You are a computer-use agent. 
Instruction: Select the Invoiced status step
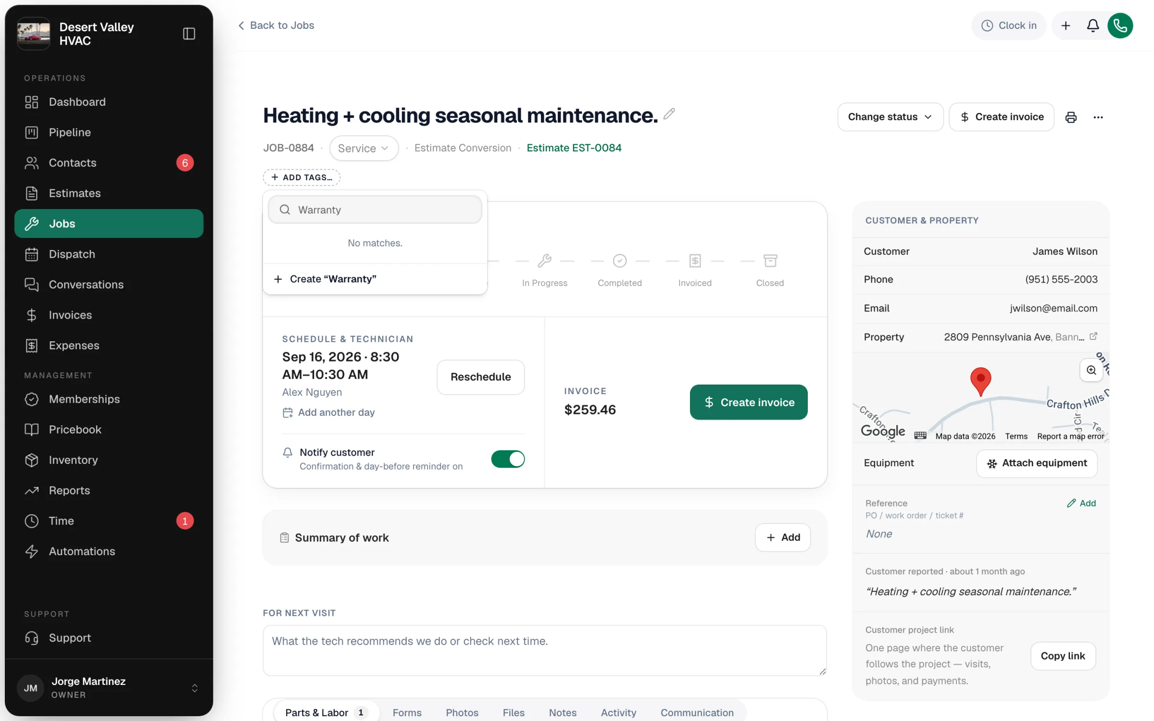695,271
